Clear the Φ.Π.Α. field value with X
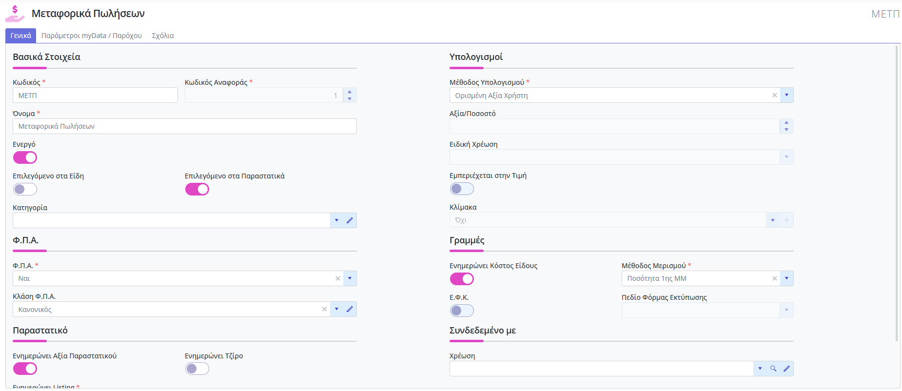902x391 pixels. (x=337, y=278)
